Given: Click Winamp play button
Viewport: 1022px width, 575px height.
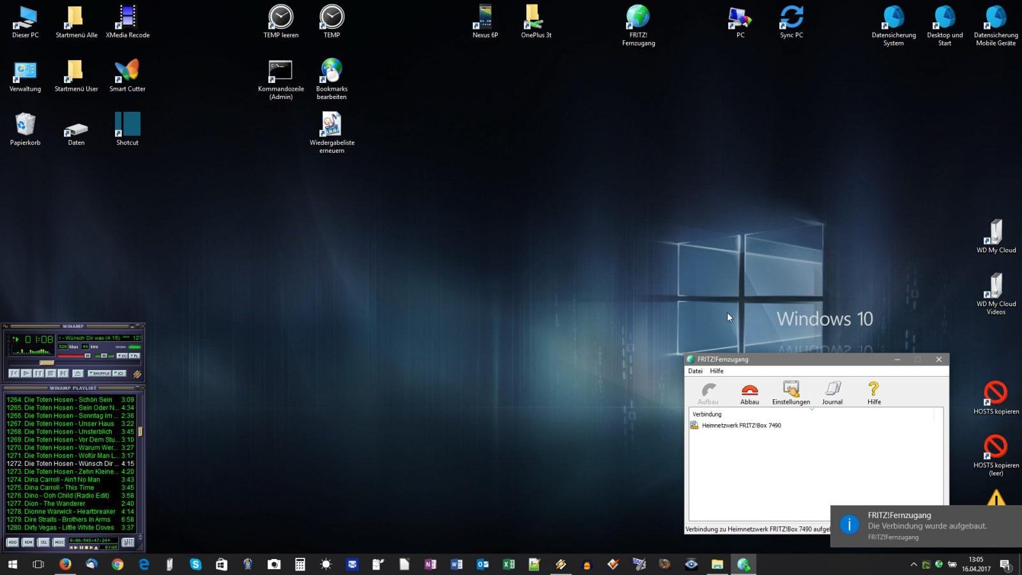Looking at the screenshot, I should coord(26,373).
